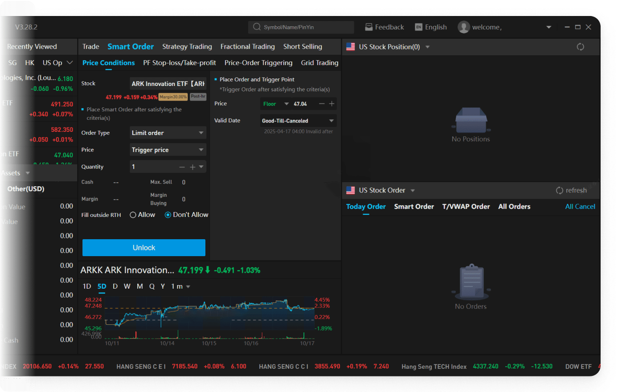Open the US Stock Order dropdown arrow
This screenshot has width=622, height=392.
coord(413,191)
